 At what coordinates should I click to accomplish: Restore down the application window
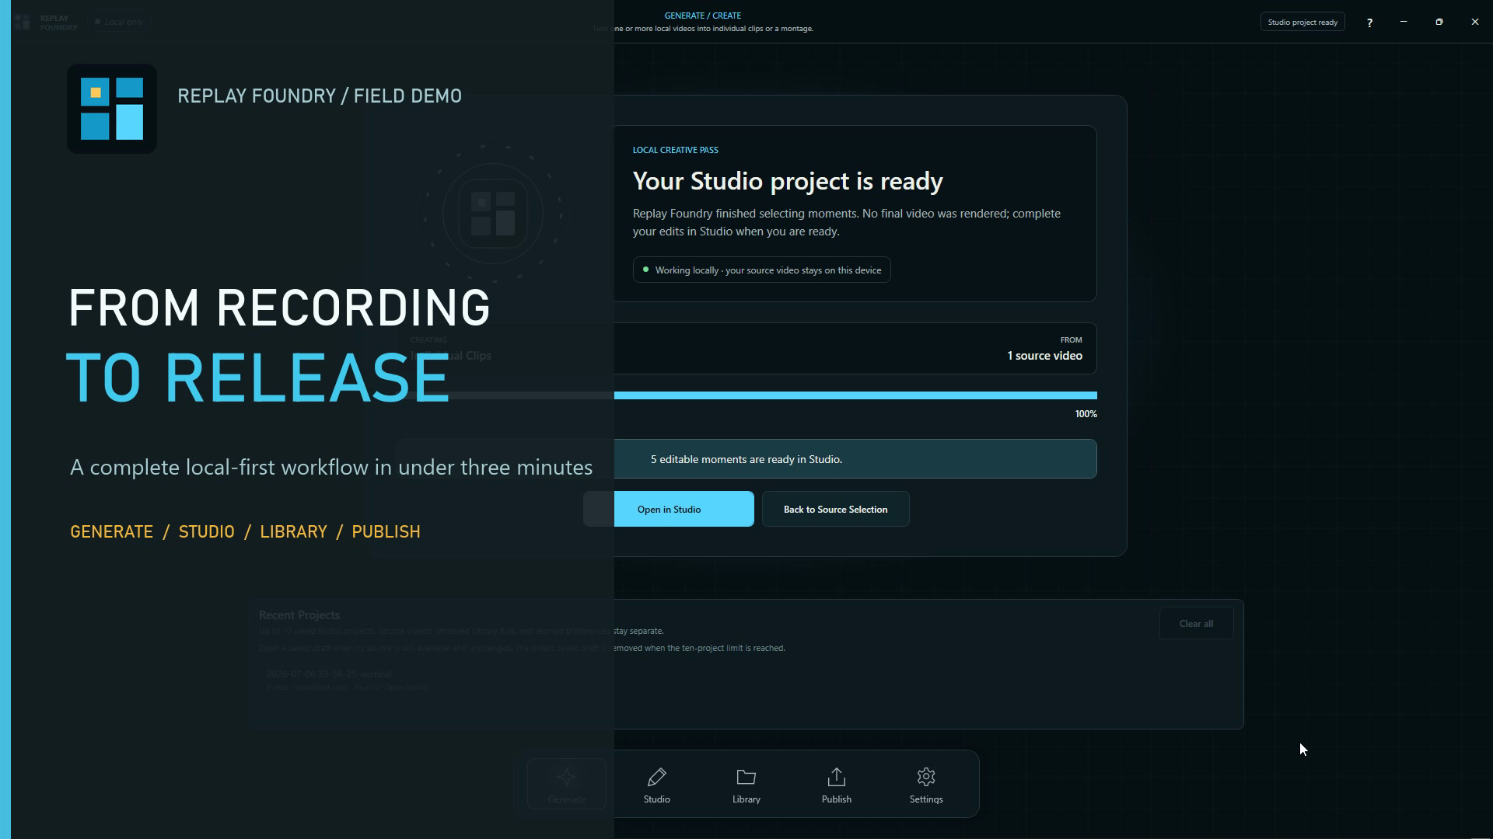tap(1439, 22)
